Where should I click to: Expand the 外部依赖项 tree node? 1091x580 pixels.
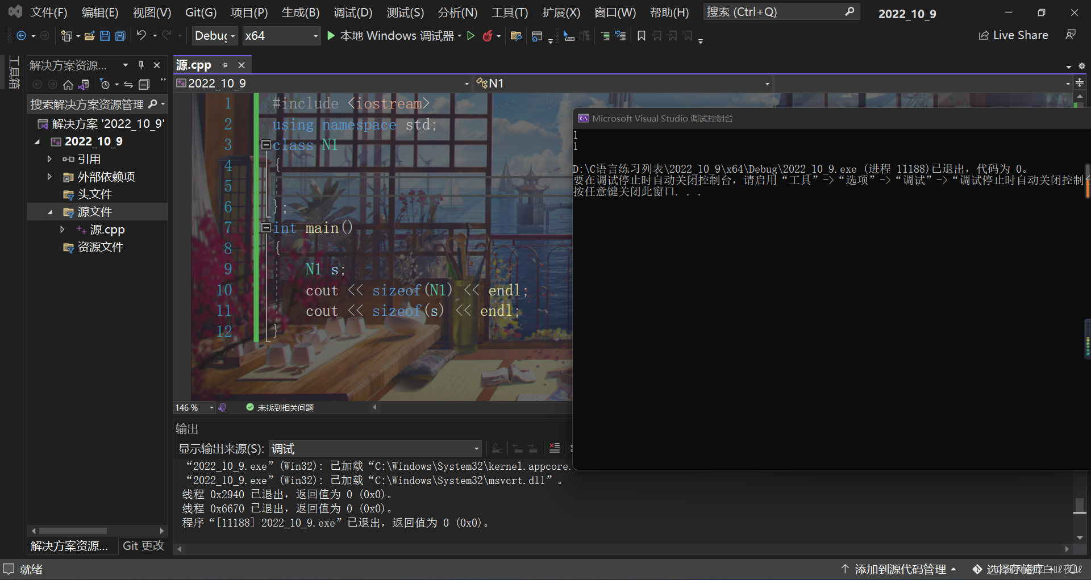click(x=49, y=177)
